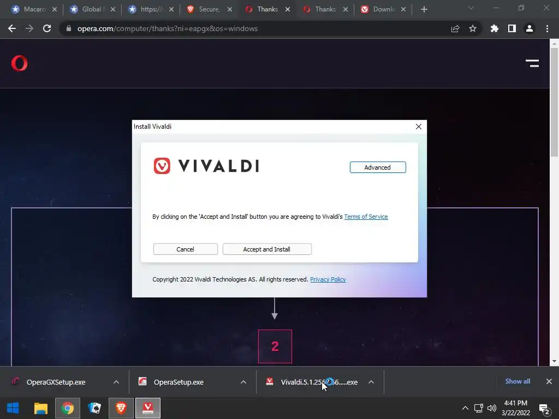Expand options for OperaSetup.exe download
Viewport: 559px width, 419px height.
(x=243, y=382)
